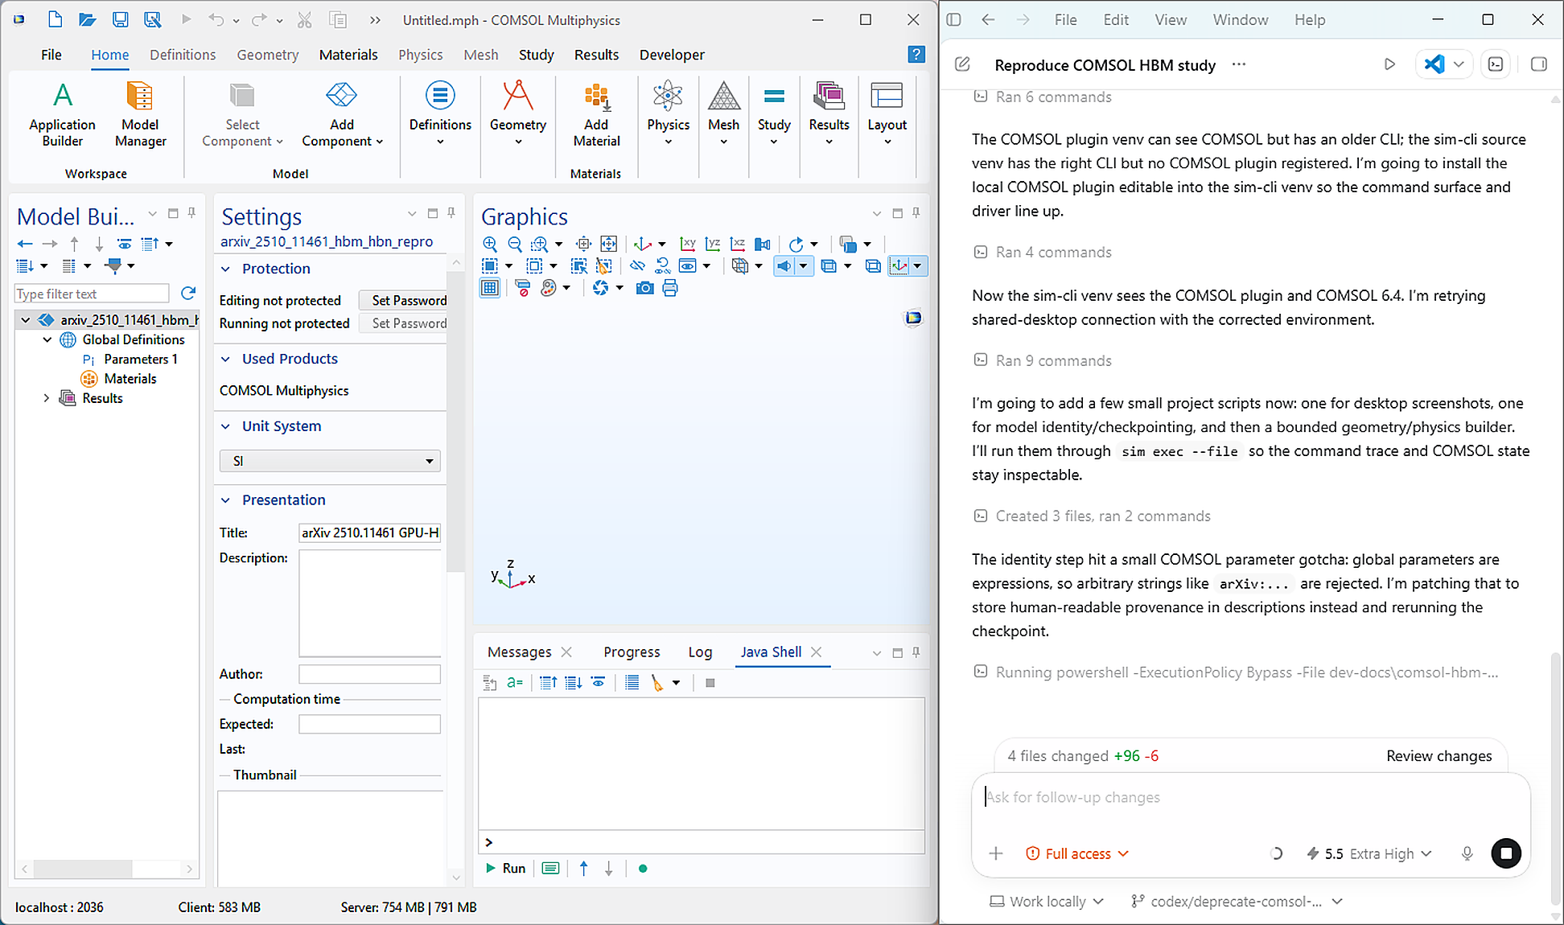Take a Graphics image snapshot

click(644, 288)
